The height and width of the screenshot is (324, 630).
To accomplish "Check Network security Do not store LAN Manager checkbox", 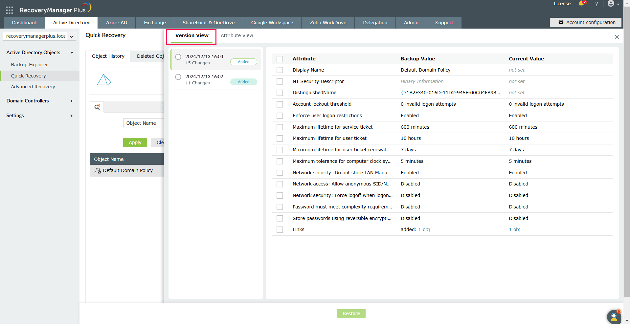I will coord(280,173).
